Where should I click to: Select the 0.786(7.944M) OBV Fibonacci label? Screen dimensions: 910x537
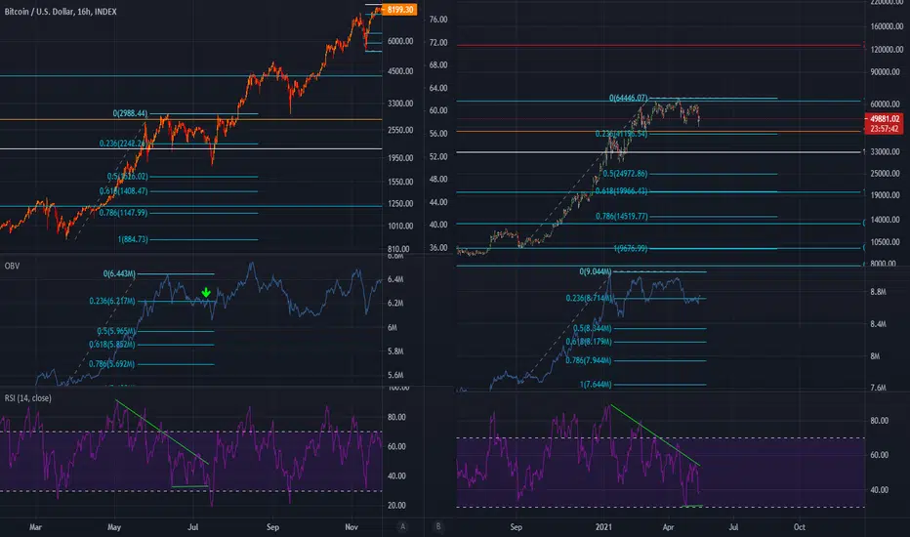point(589,360)
